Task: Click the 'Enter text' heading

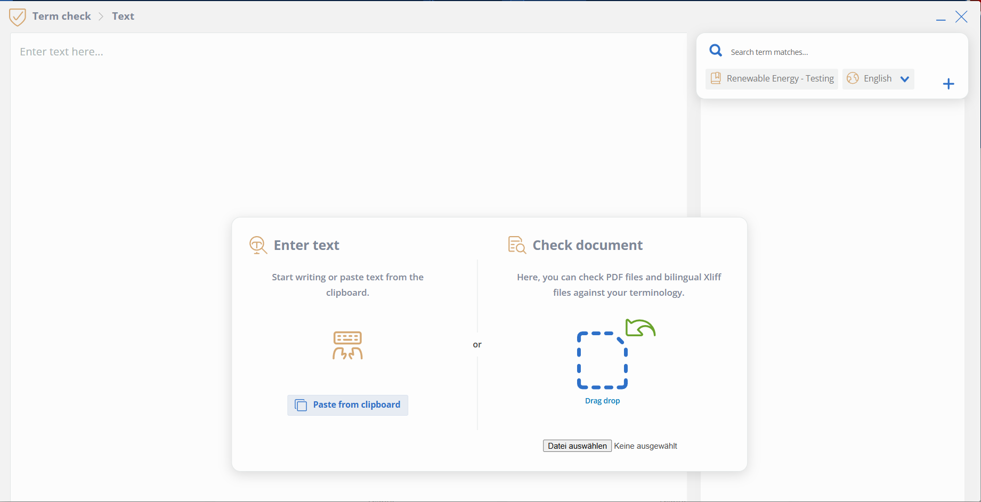Action: (x=306, y=245)
